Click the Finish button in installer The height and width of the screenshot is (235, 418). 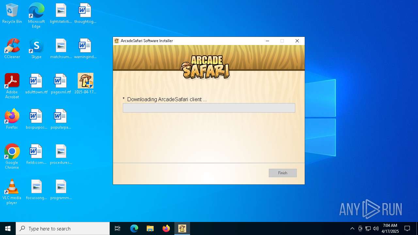[283, 173]
